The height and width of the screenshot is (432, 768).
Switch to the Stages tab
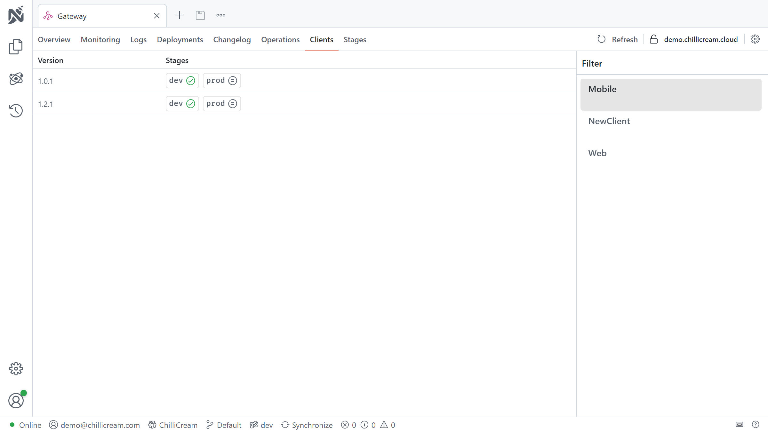pyautogui.click(x=355, y=39)
